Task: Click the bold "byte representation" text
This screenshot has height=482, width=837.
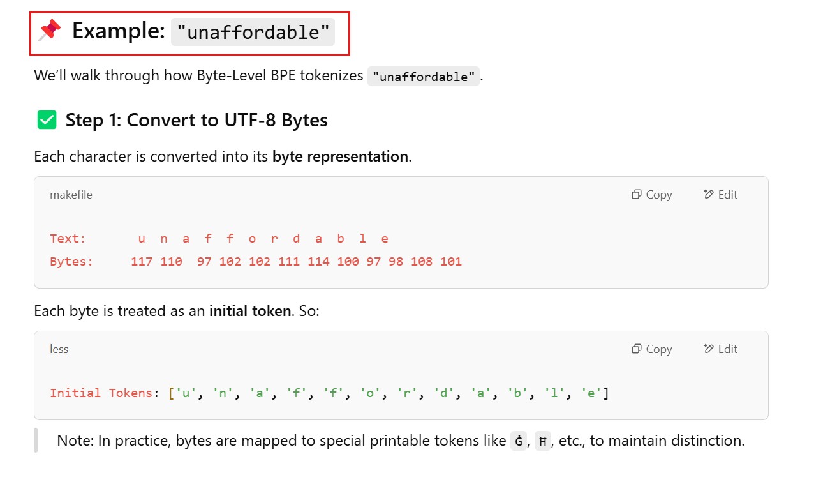Action: coord(340,156)
